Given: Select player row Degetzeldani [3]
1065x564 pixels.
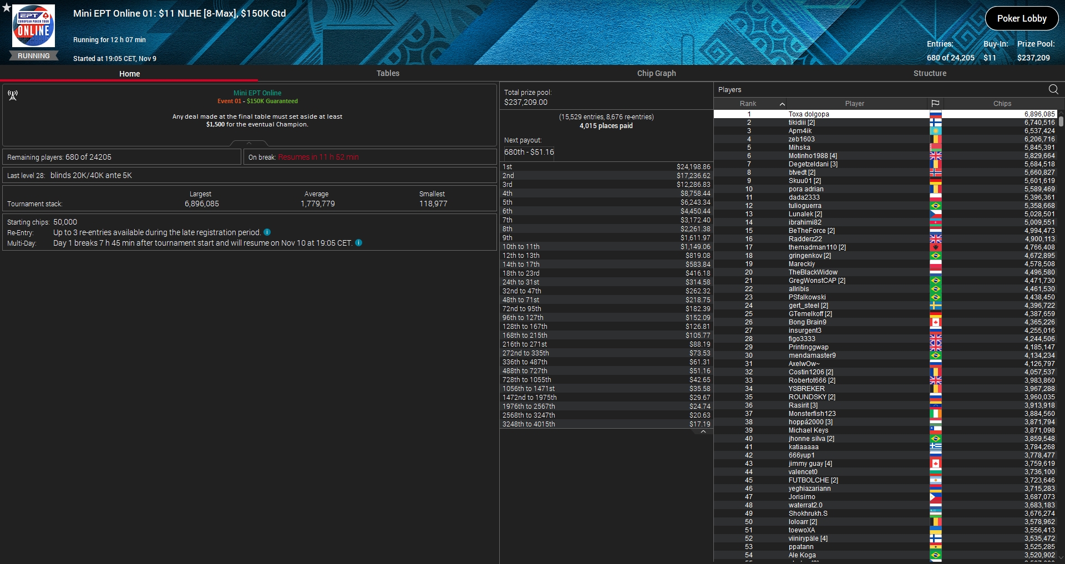Looking at the screenshot, I should 885,164.
